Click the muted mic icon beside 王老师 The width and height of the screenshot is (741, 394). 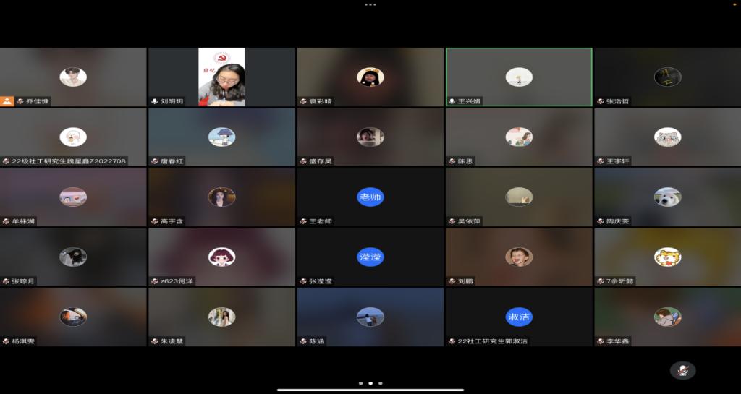point(303,221)
